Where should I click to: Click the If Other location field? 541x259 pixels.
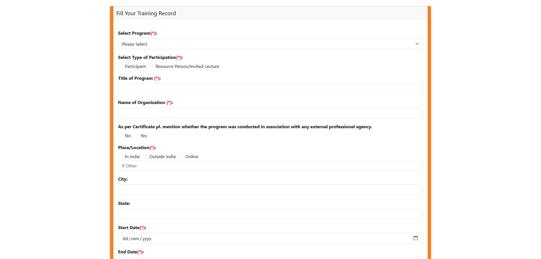tap(270, 165)
